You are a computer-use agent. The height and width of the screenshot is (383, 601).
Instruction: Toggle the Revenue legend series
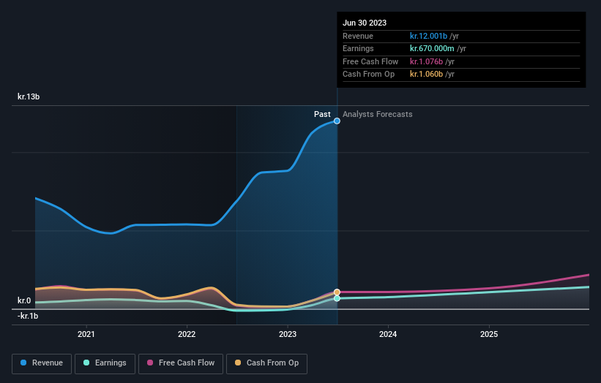(x=42, y=363)
